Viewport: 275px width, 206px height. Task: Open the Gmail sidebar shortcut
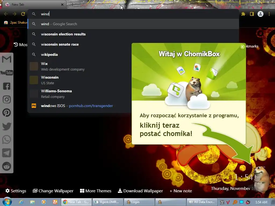click(6, 59)
